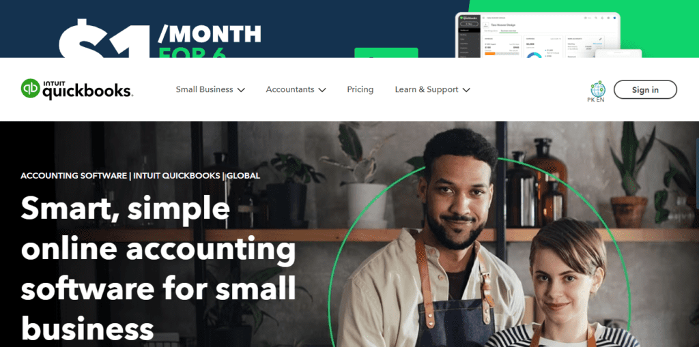The image size is (699, 347).
Task: Go to the Pricing page
Action: (360, 89)
